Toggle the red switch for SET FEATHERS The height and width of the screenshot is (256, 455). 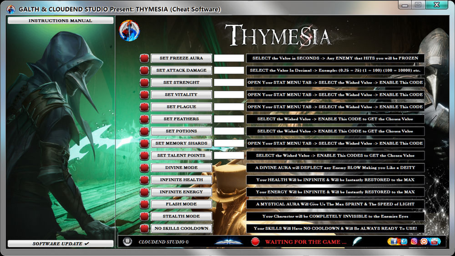(x=144, y=119)
